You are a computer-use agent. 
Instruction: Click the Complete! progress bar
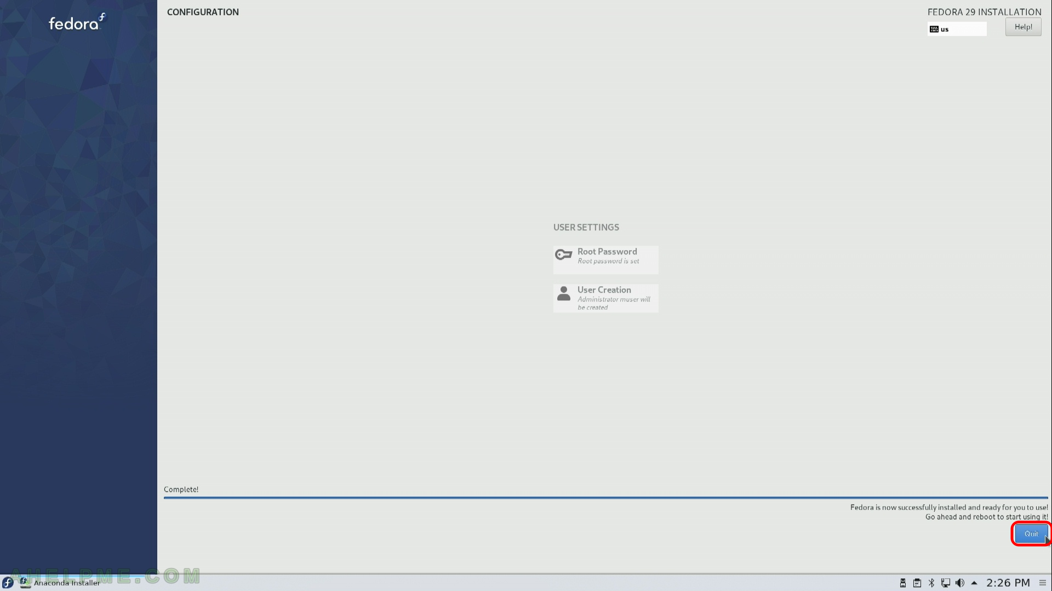pos(605,498)
